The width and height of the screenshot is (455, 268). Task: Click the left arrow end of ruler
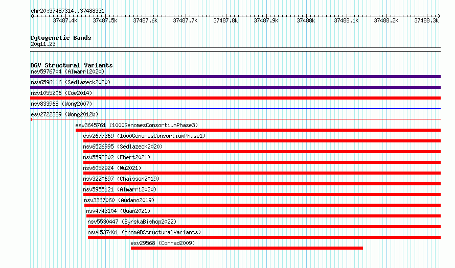click(x=32, y=16)
